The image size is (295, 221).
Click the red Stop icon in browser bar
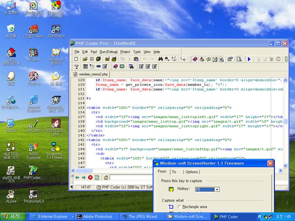(90, 178)
